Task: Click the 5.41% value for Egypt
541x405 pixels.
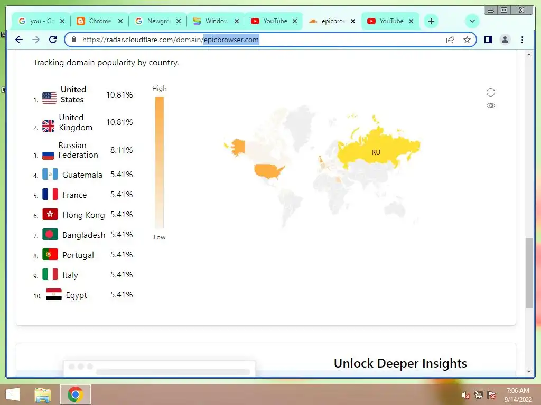Action: click(x=122, y=295)
